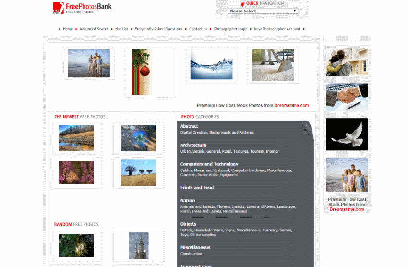Open the newest butterfly on purple flowers photo
408x267 pixels.
pyautogui.click(x=76, y=172)
